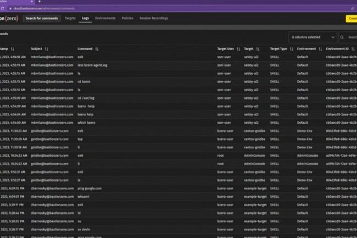Image resolution: width=357 pixels, height=238 pixels.
Task: Switch to the Environments tab
Action: click(x=105, y=18)
